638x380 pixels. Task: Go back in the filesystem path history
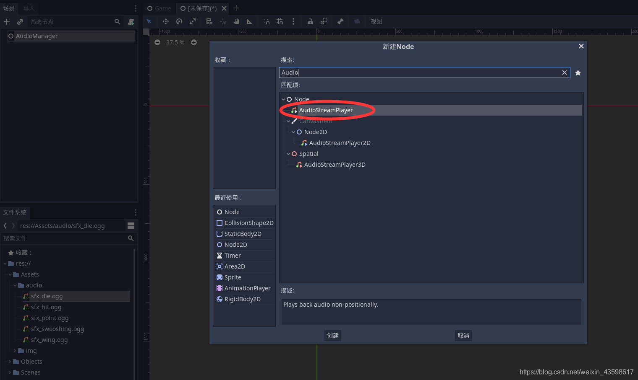(x=5, y=226)
